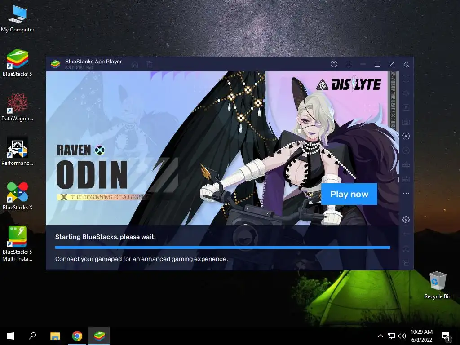The image size is (460, 345).
Task: Close the BlueStacks App Player window
Action: tap(392, 64)
